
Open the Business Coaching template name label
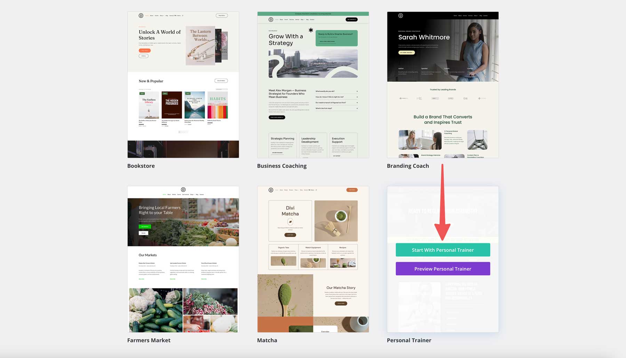click(282, 166)
